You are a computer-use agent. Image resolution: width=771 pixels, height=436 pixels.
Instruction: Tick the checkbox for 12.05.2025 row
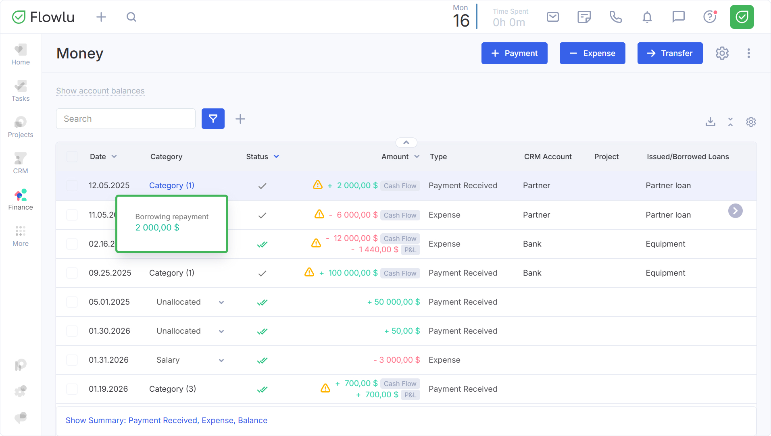[72, 186]
